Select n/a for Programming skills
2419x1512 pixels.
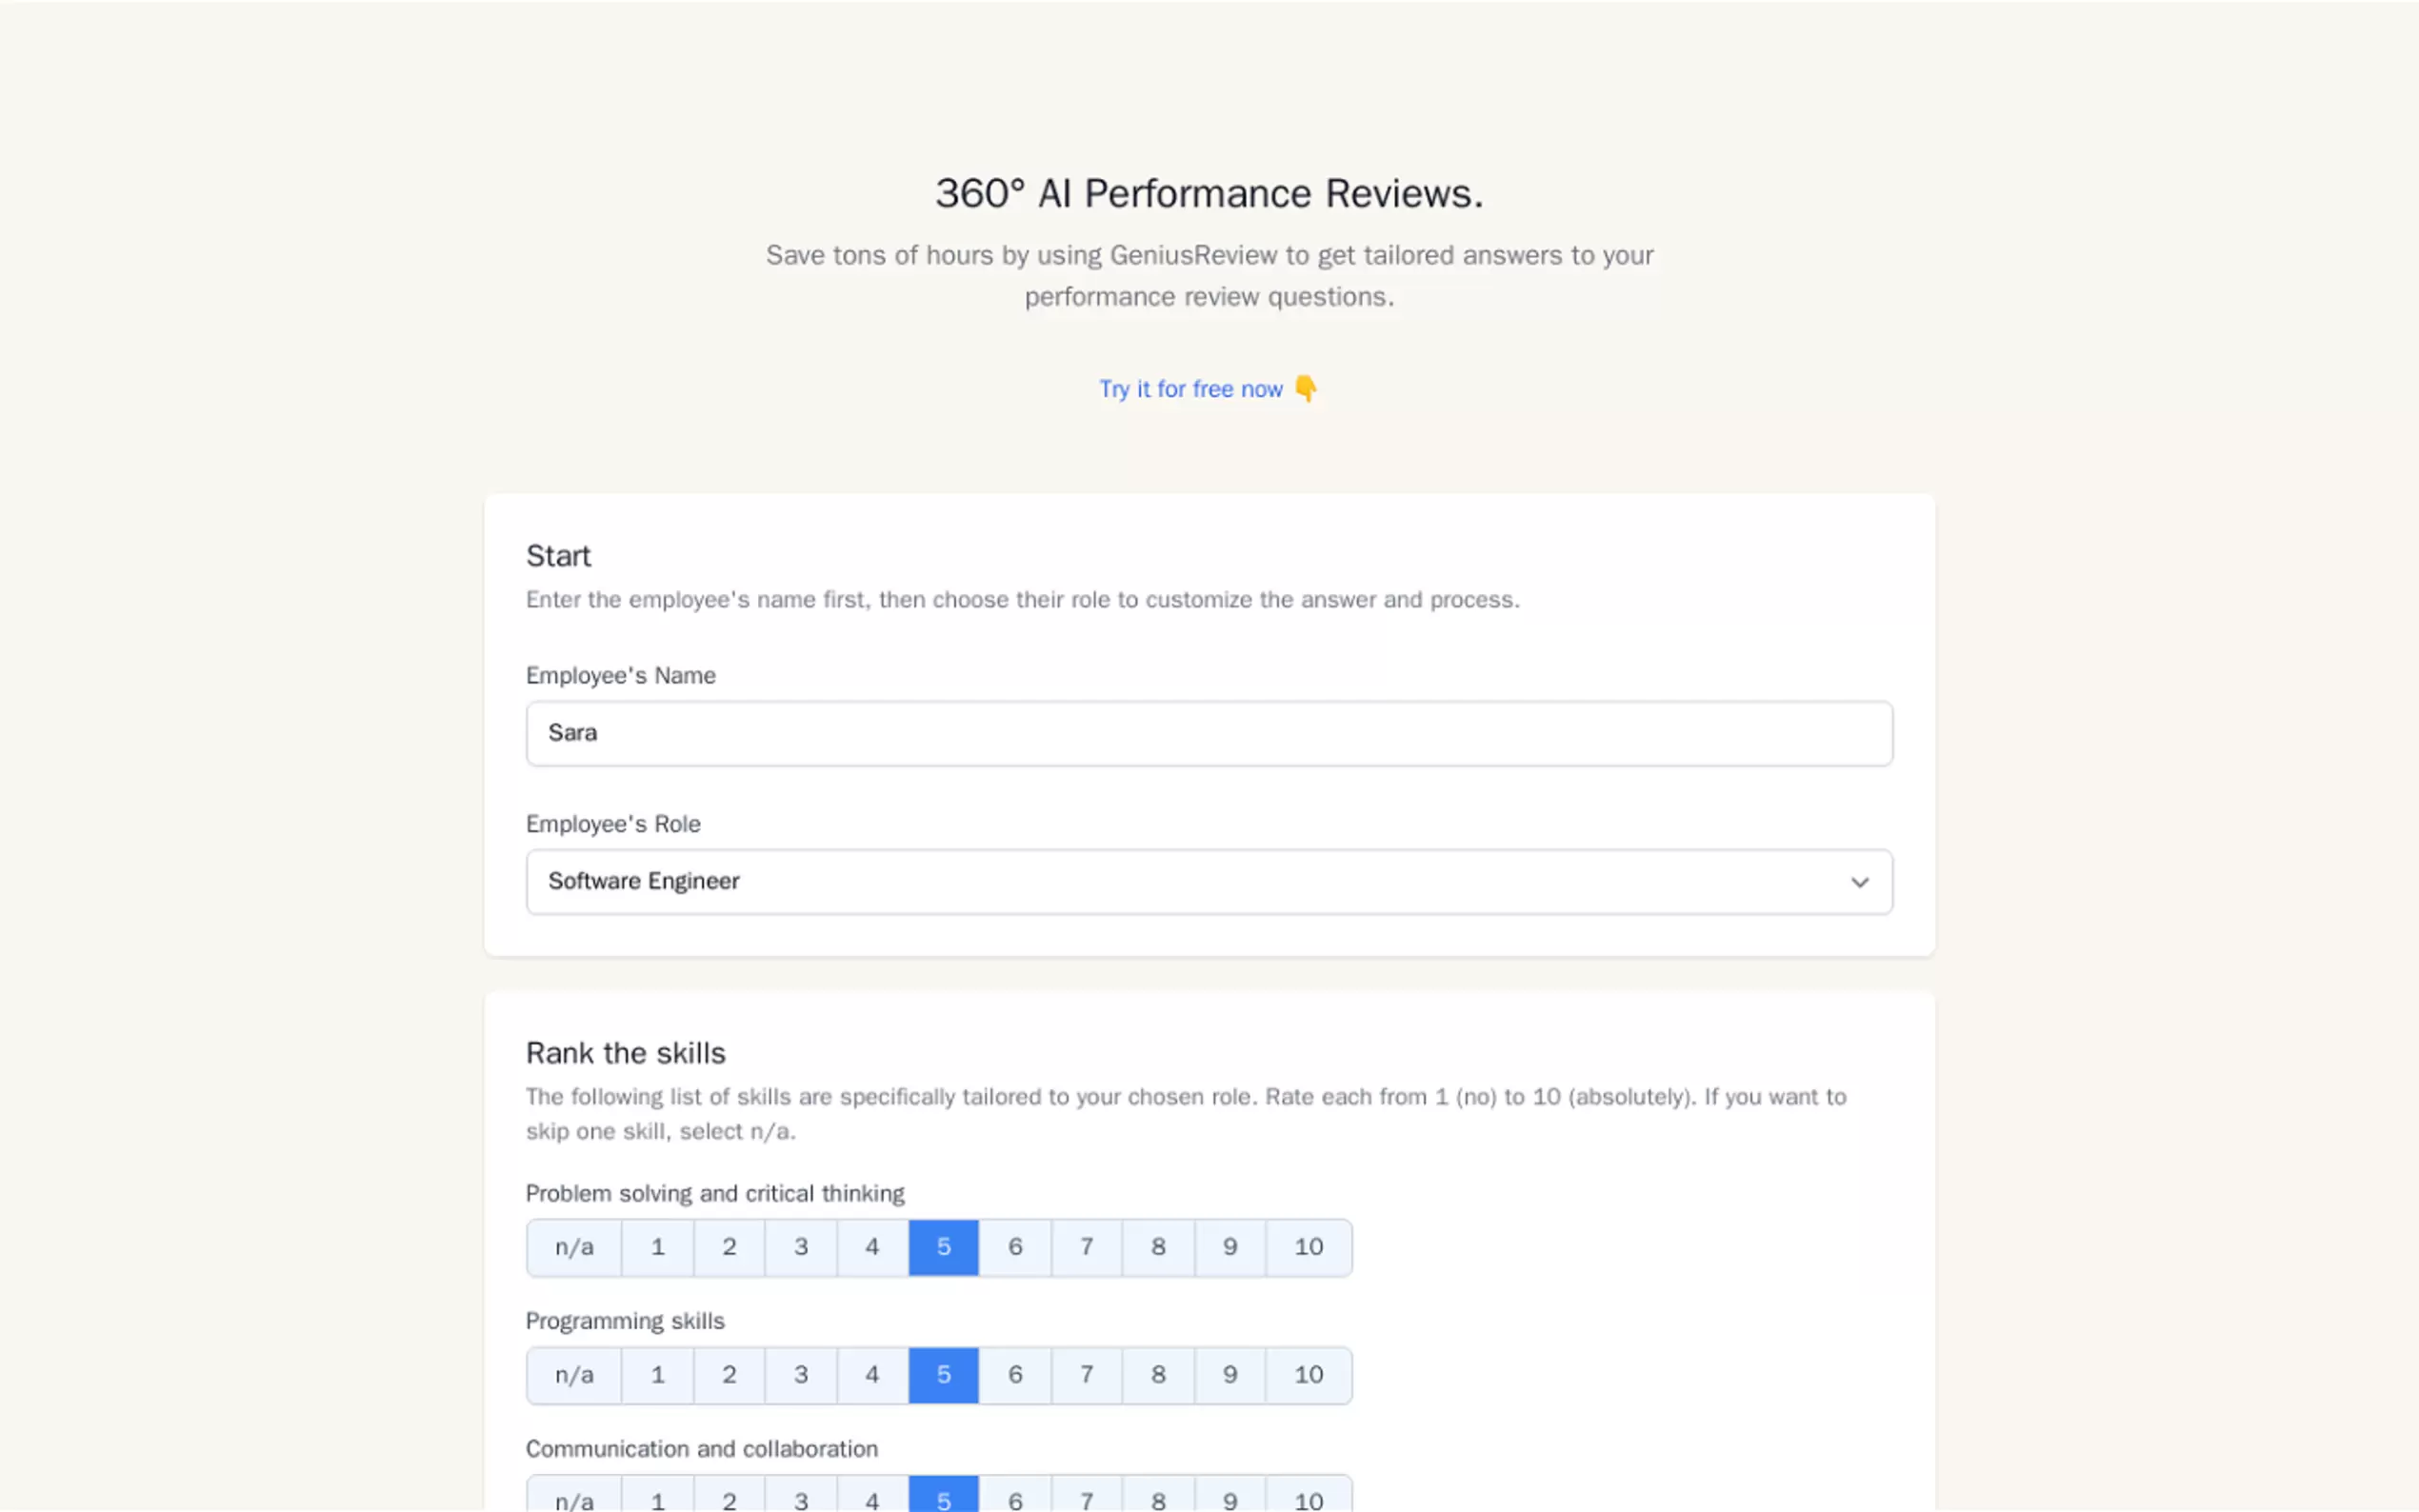574,1375
